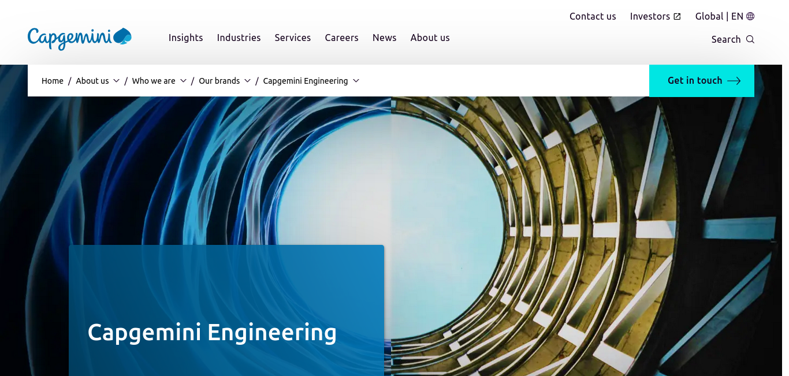Expand the Who we are breadcrumb chevron
This screenshot has width=789, height=376.
(183, 81)
